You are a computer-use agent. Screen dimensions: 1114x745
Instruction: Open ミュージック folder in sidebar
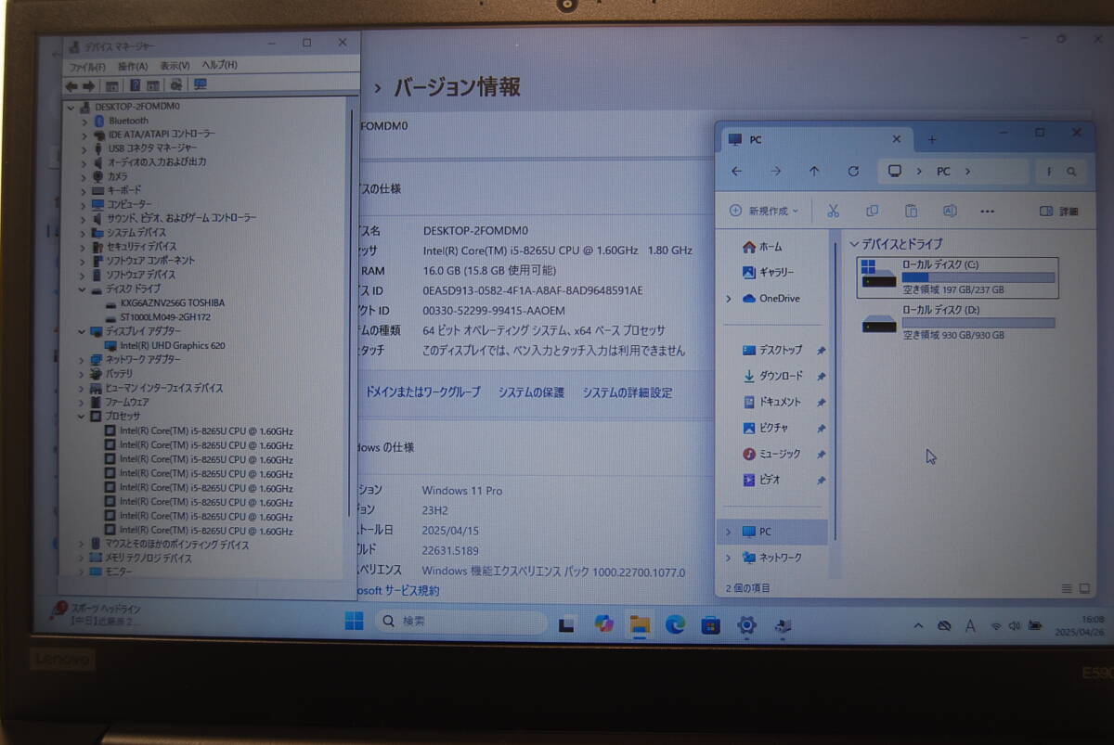coord(771,454)
